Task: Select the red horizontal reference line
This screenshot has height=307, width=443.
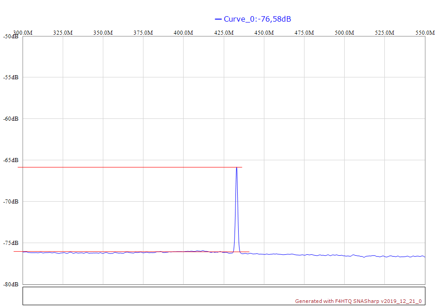Action: click(x=90, y=251)
